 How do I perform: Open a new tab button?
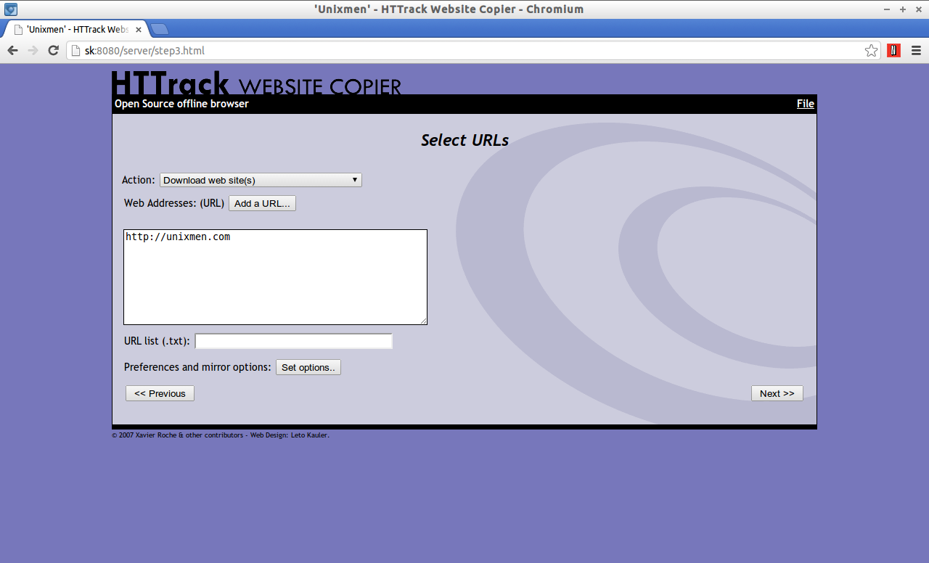click(160, 29)
